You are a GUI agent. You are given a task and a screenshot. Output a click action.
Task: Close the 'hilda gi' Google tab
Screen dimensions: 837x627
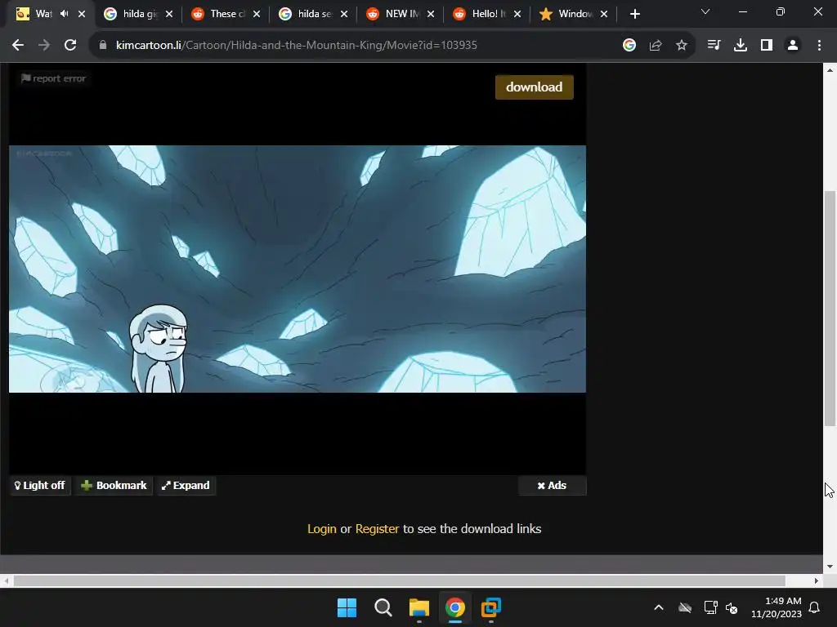tap(169, 15)
